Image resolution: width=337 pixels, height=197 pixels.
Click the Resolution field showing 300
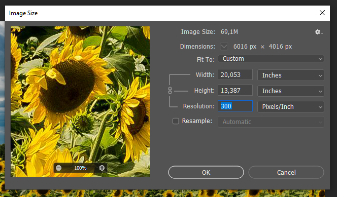(235, 106)
